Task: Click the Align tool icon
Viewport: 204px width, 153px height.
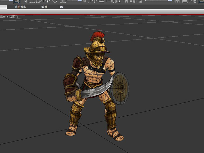Action: point(185,1)
